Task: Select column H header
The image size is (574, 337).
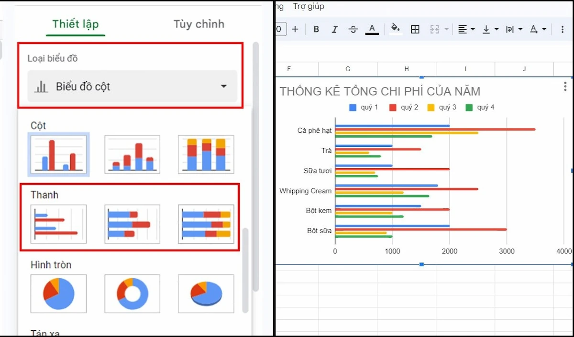Action: click(x=407, y=69)
